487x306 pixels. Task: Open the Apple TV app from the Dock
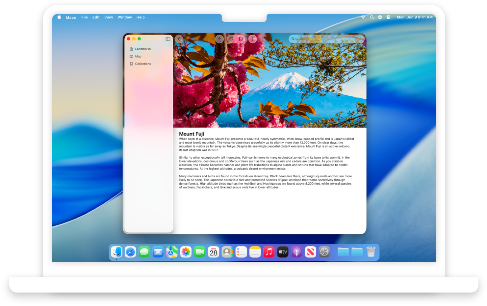point(283,252)
